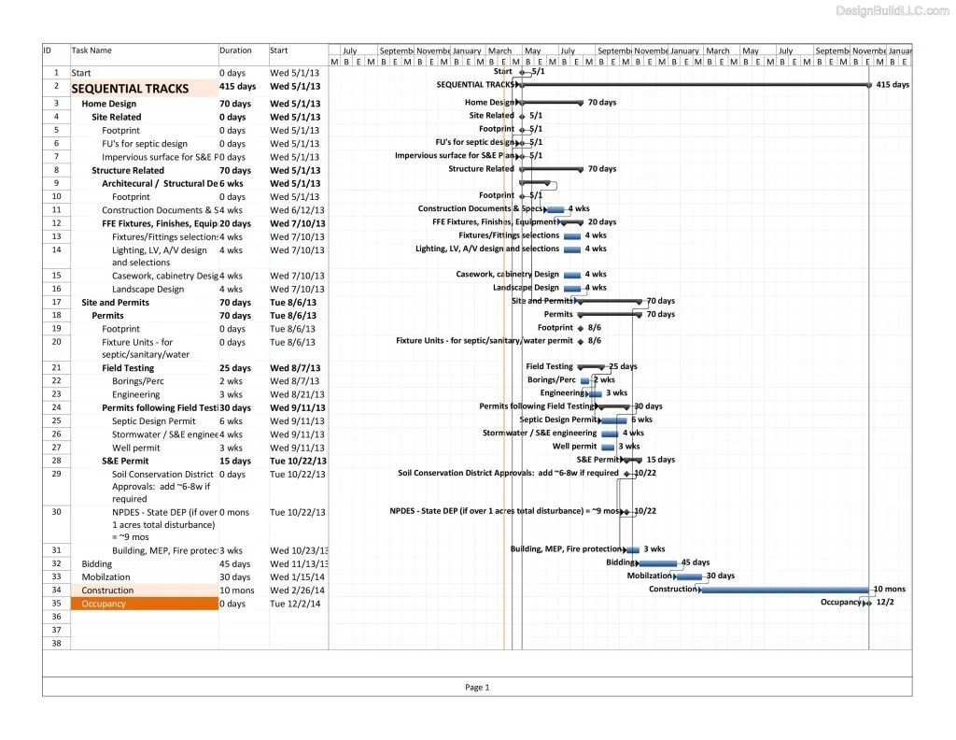Click the Wed 2/26/14 start date cell

[x=297, y=591]
